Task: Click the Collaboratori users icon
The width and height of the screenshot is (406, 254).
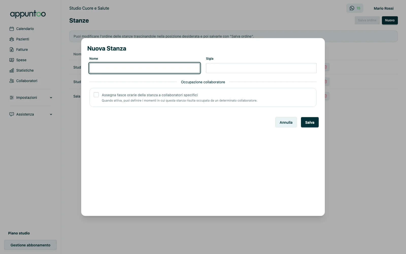Action: coord(12,81)
